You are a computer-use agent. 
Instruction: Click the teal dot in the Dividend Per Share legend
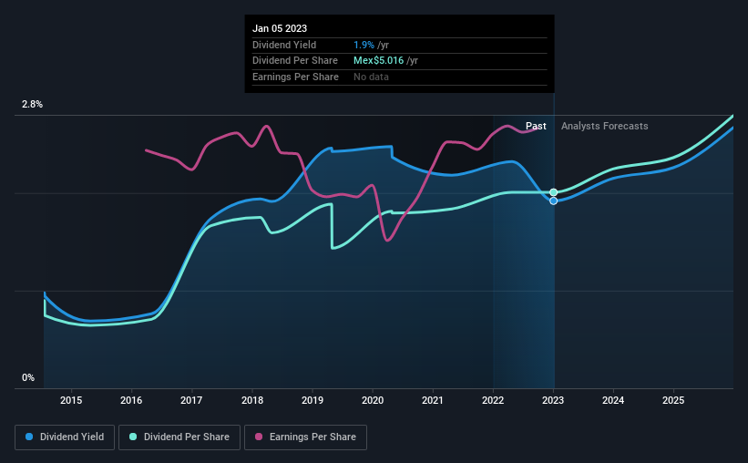click(133, 437)
